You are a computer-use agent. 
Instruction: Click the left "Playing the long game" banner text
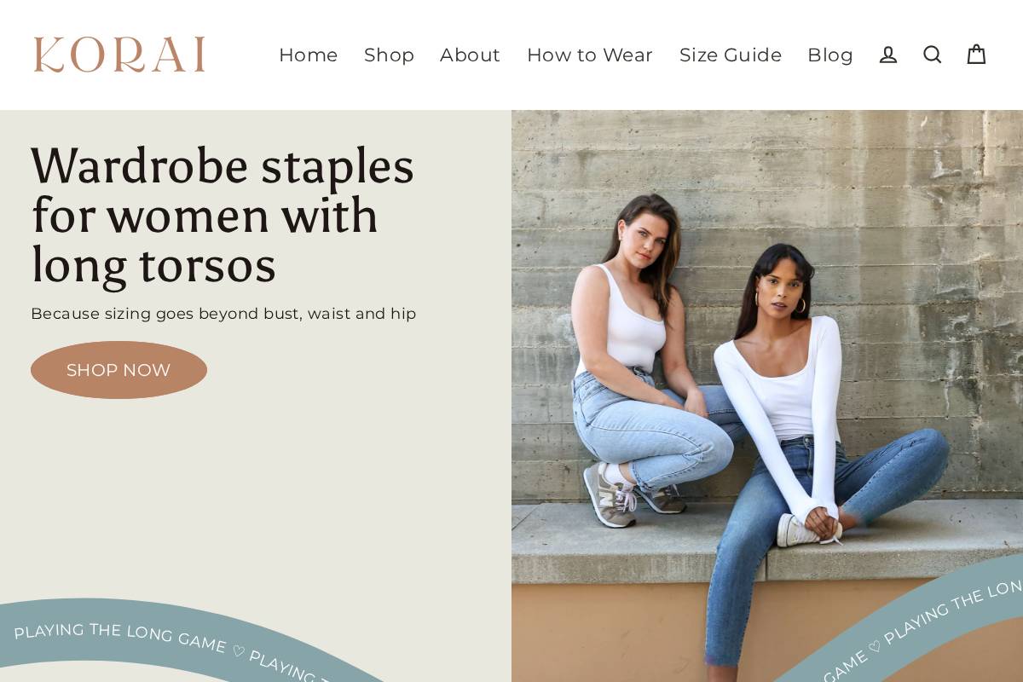(119, 634)
